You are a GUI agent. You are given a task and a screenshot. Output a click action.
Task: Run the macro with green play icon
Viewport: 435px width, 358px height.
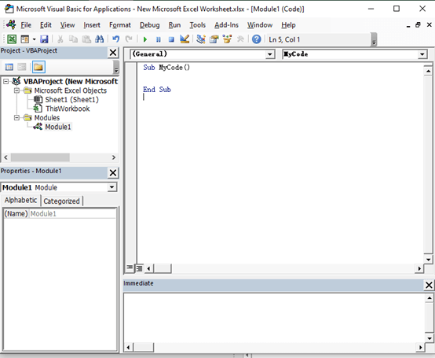(x=145, y=39)
